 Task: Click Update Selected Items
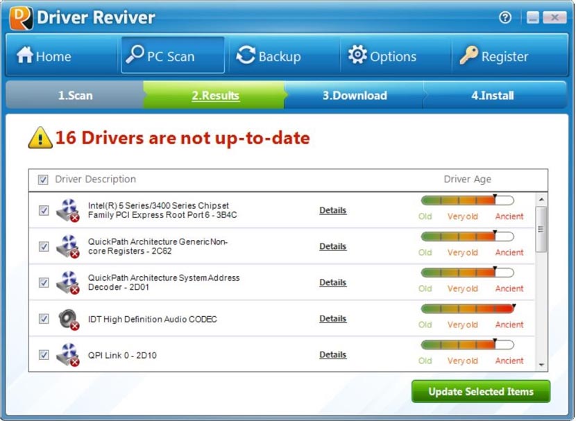(x=481, y=391)
